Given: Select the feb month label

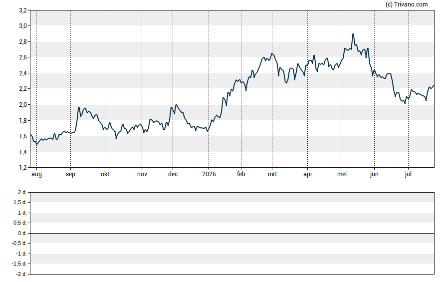Looking at the screenshot, I should [x=241, y=174].
